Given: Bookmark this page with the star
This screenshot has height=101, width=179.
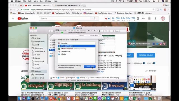Looking at the screenshot, I should [154, 10].
